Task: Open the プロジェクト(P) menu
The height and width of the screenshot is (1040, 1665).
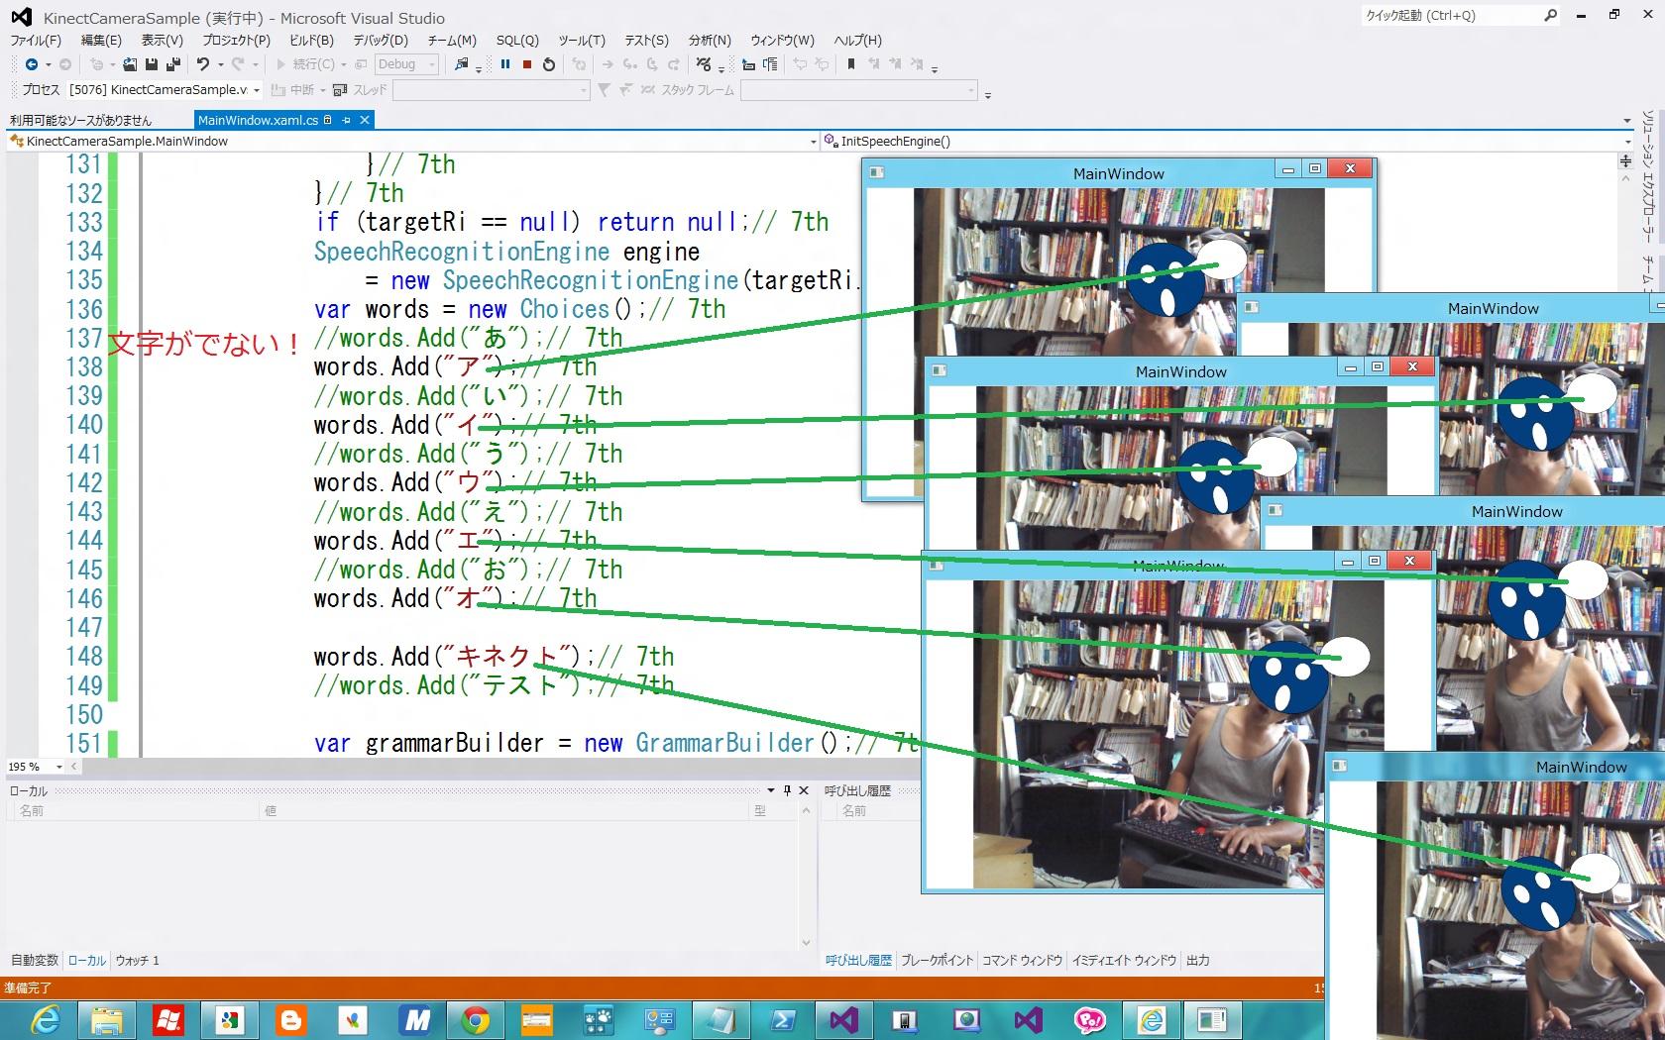Action: click(236, 40)
